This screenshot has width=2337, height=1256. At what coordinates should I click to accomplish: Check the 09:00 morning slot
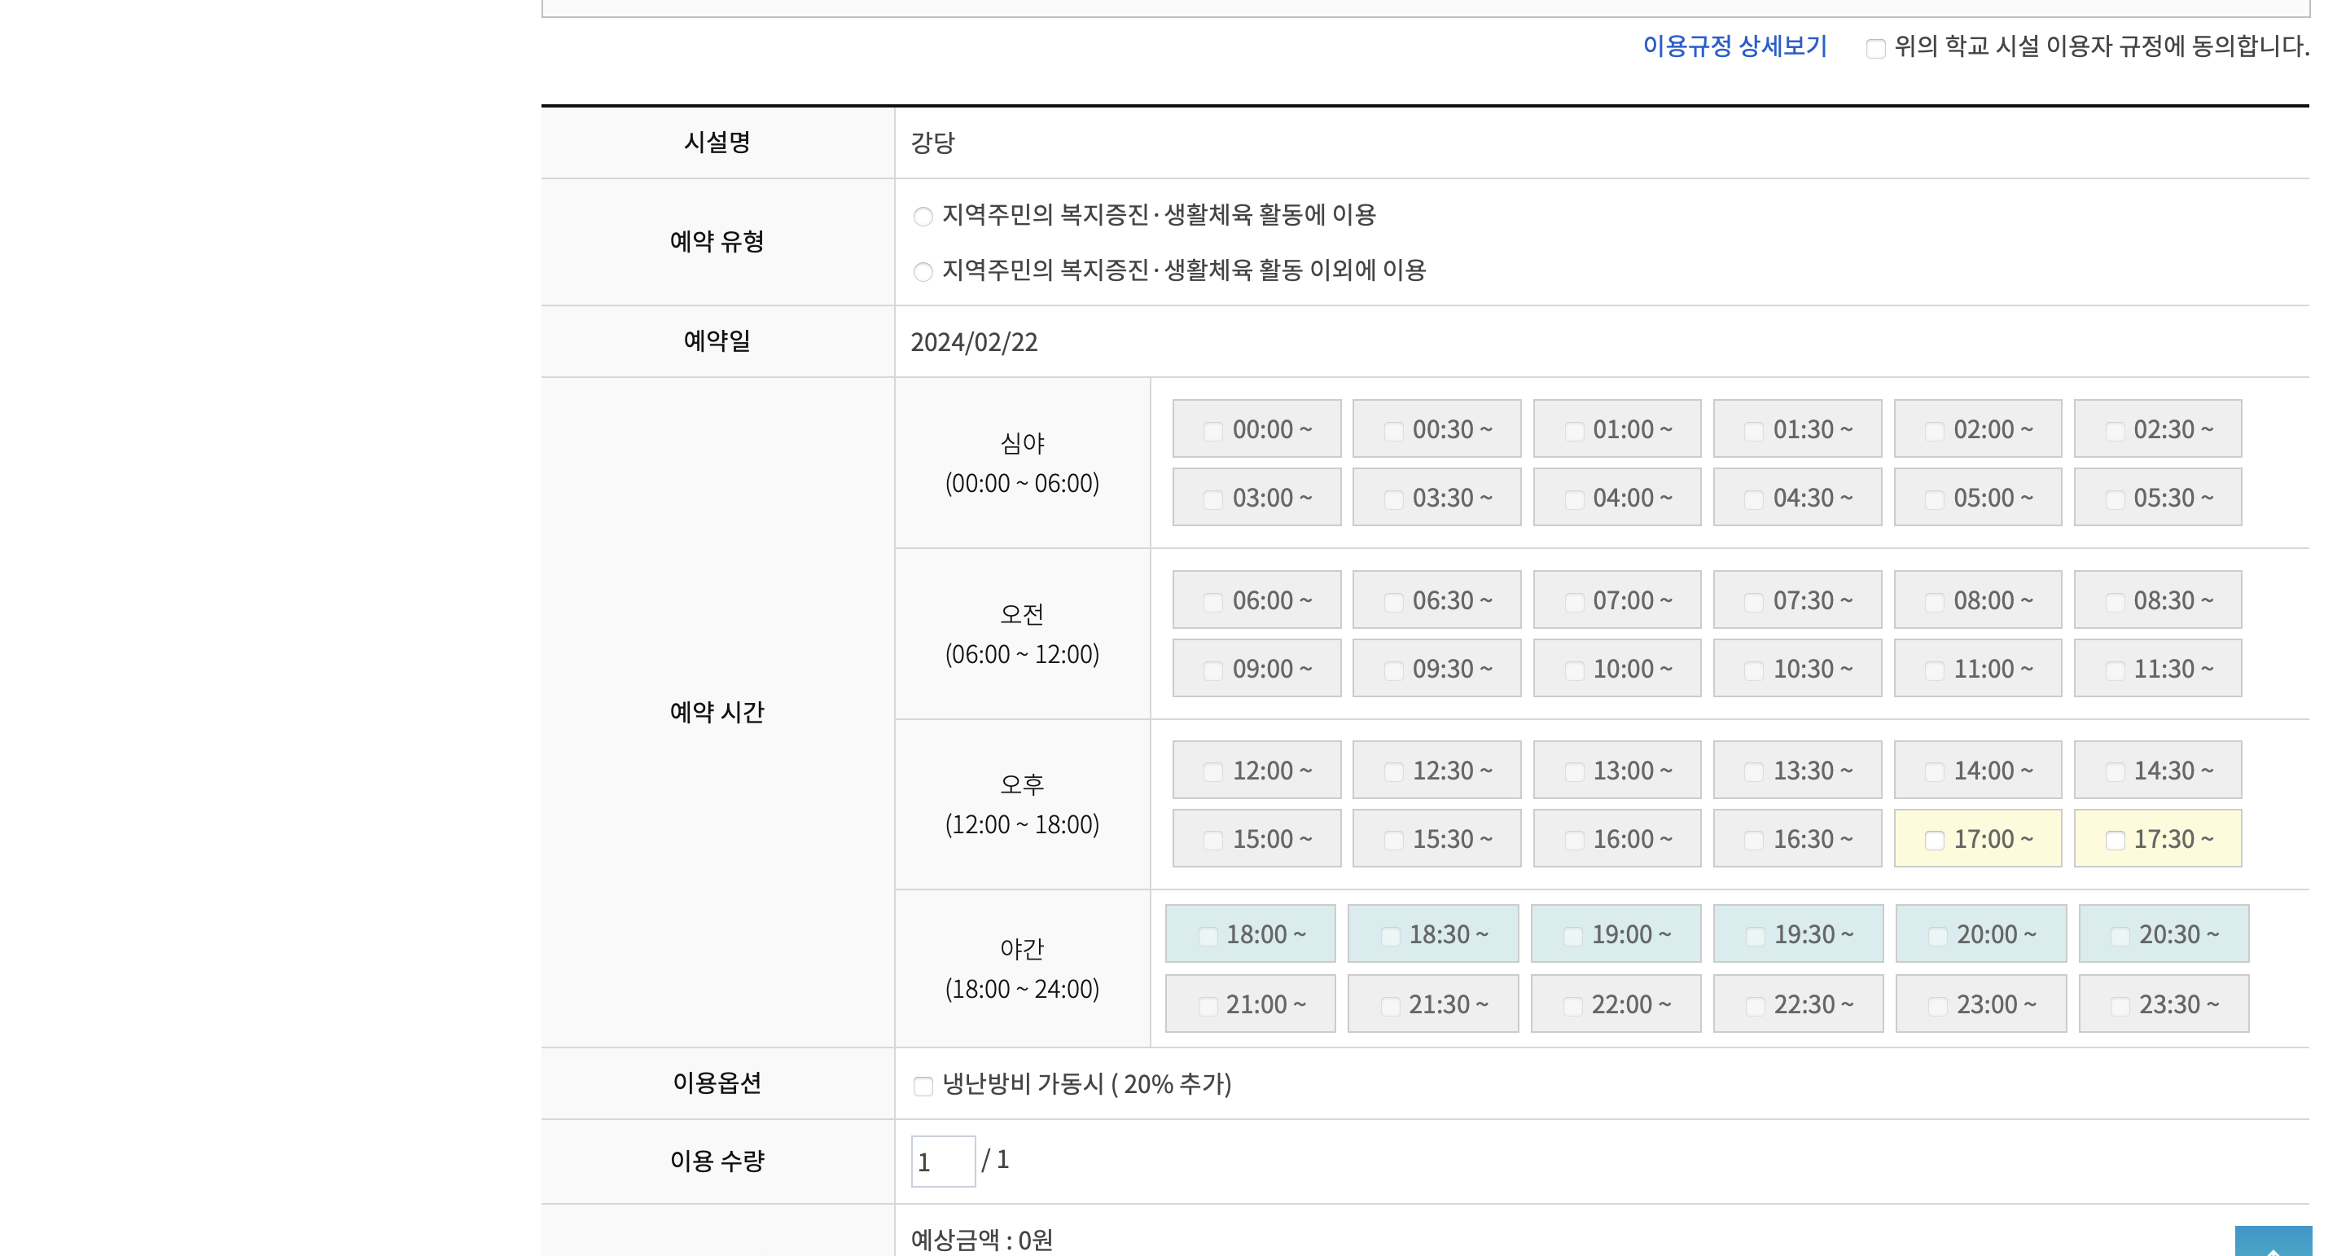[1213, 670]
